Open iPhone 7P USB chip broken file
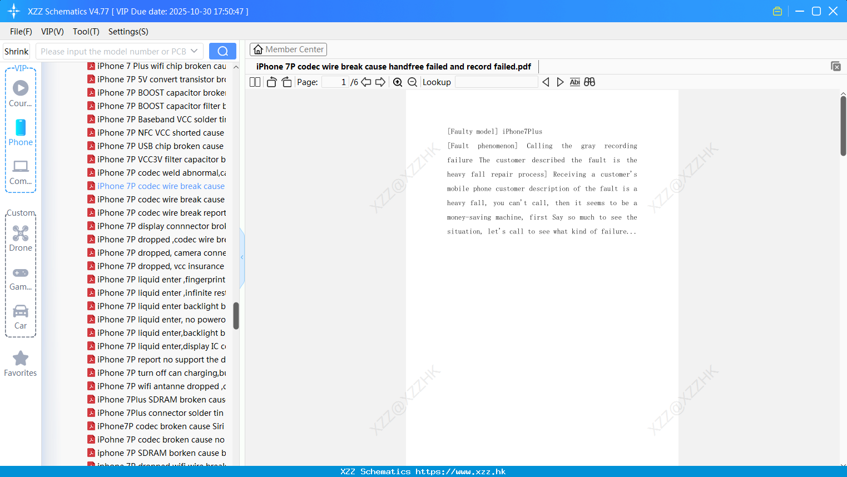Viewport: 847px width, 477px height. pos(156,146)
